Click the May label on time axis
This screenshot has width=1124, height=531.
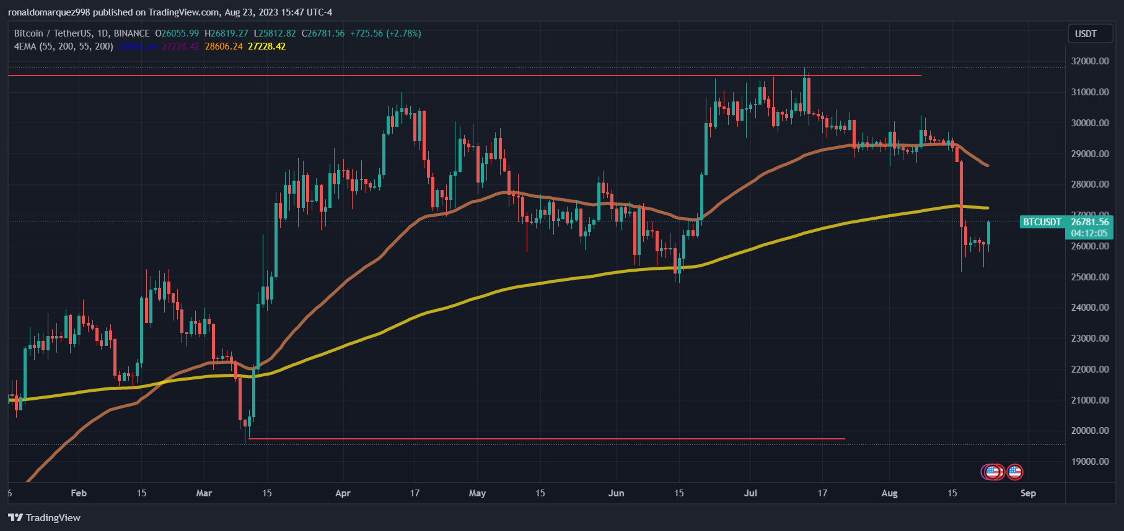click(477, 493)
